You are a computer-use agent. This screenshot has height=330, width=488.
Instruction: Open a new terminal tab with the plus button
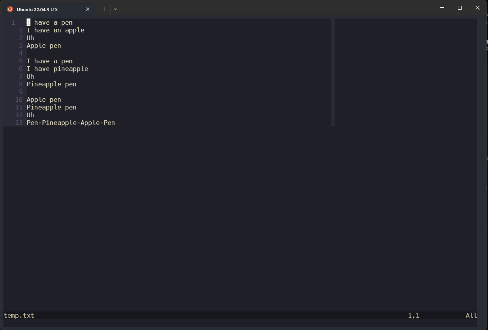104,9
